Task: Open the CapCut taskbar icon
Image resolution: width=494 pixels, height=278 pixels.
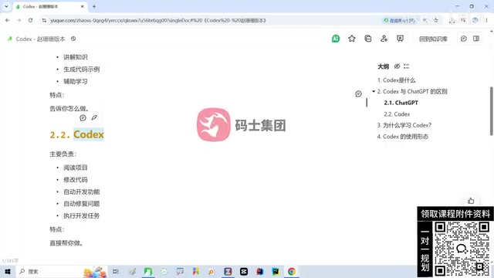Action: (244, 271)
